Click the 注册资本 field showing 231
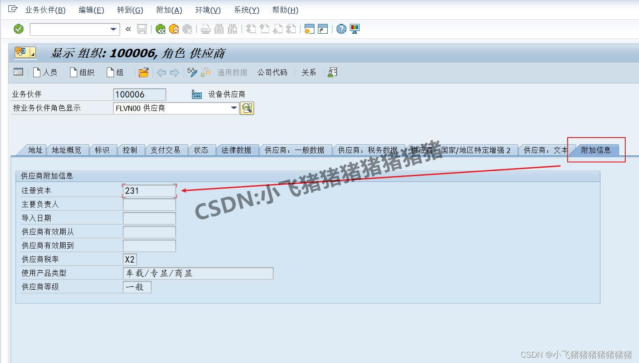The image size is (639, 363). 149,190
